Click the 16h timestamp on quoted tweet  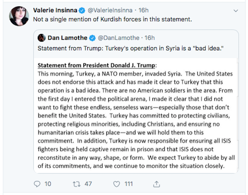tap(150, 38)
